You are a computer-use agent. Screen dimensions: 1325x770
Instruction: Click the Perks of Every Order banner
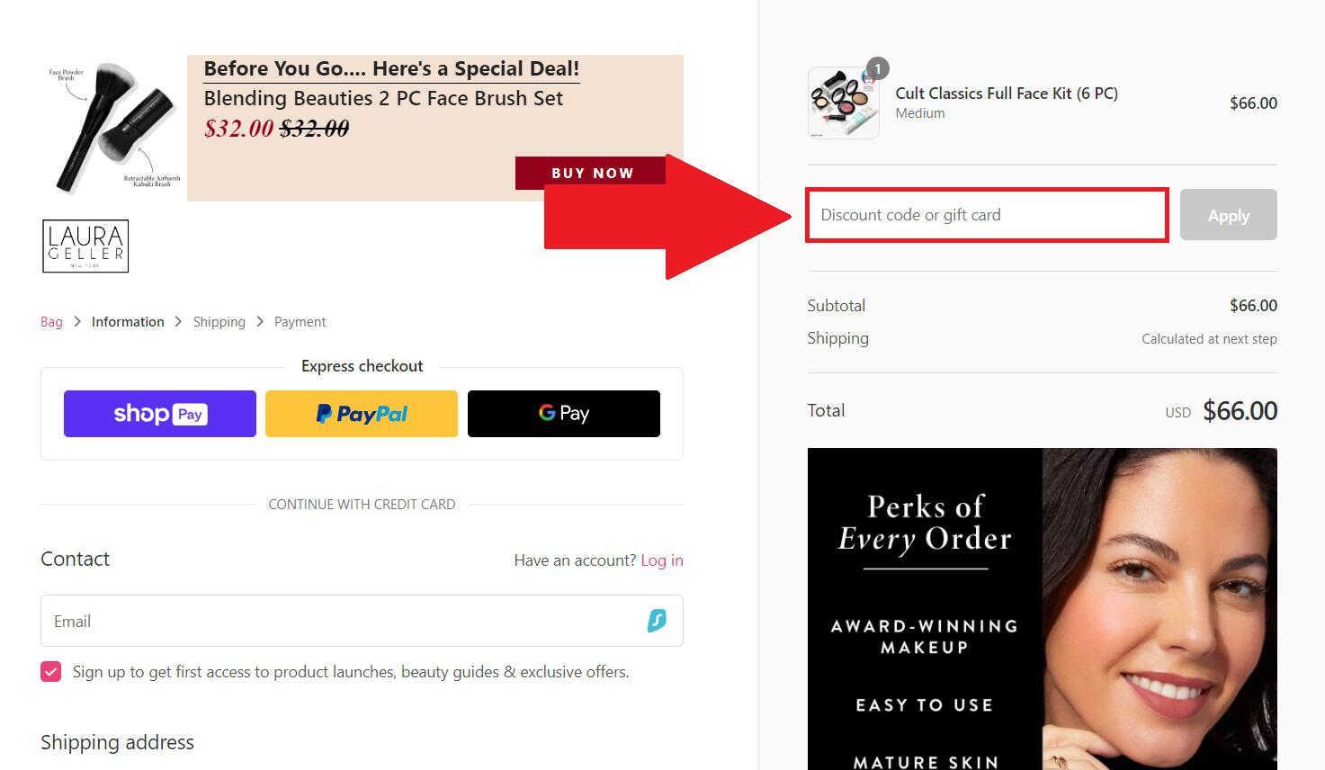[x=1042, y=609]
